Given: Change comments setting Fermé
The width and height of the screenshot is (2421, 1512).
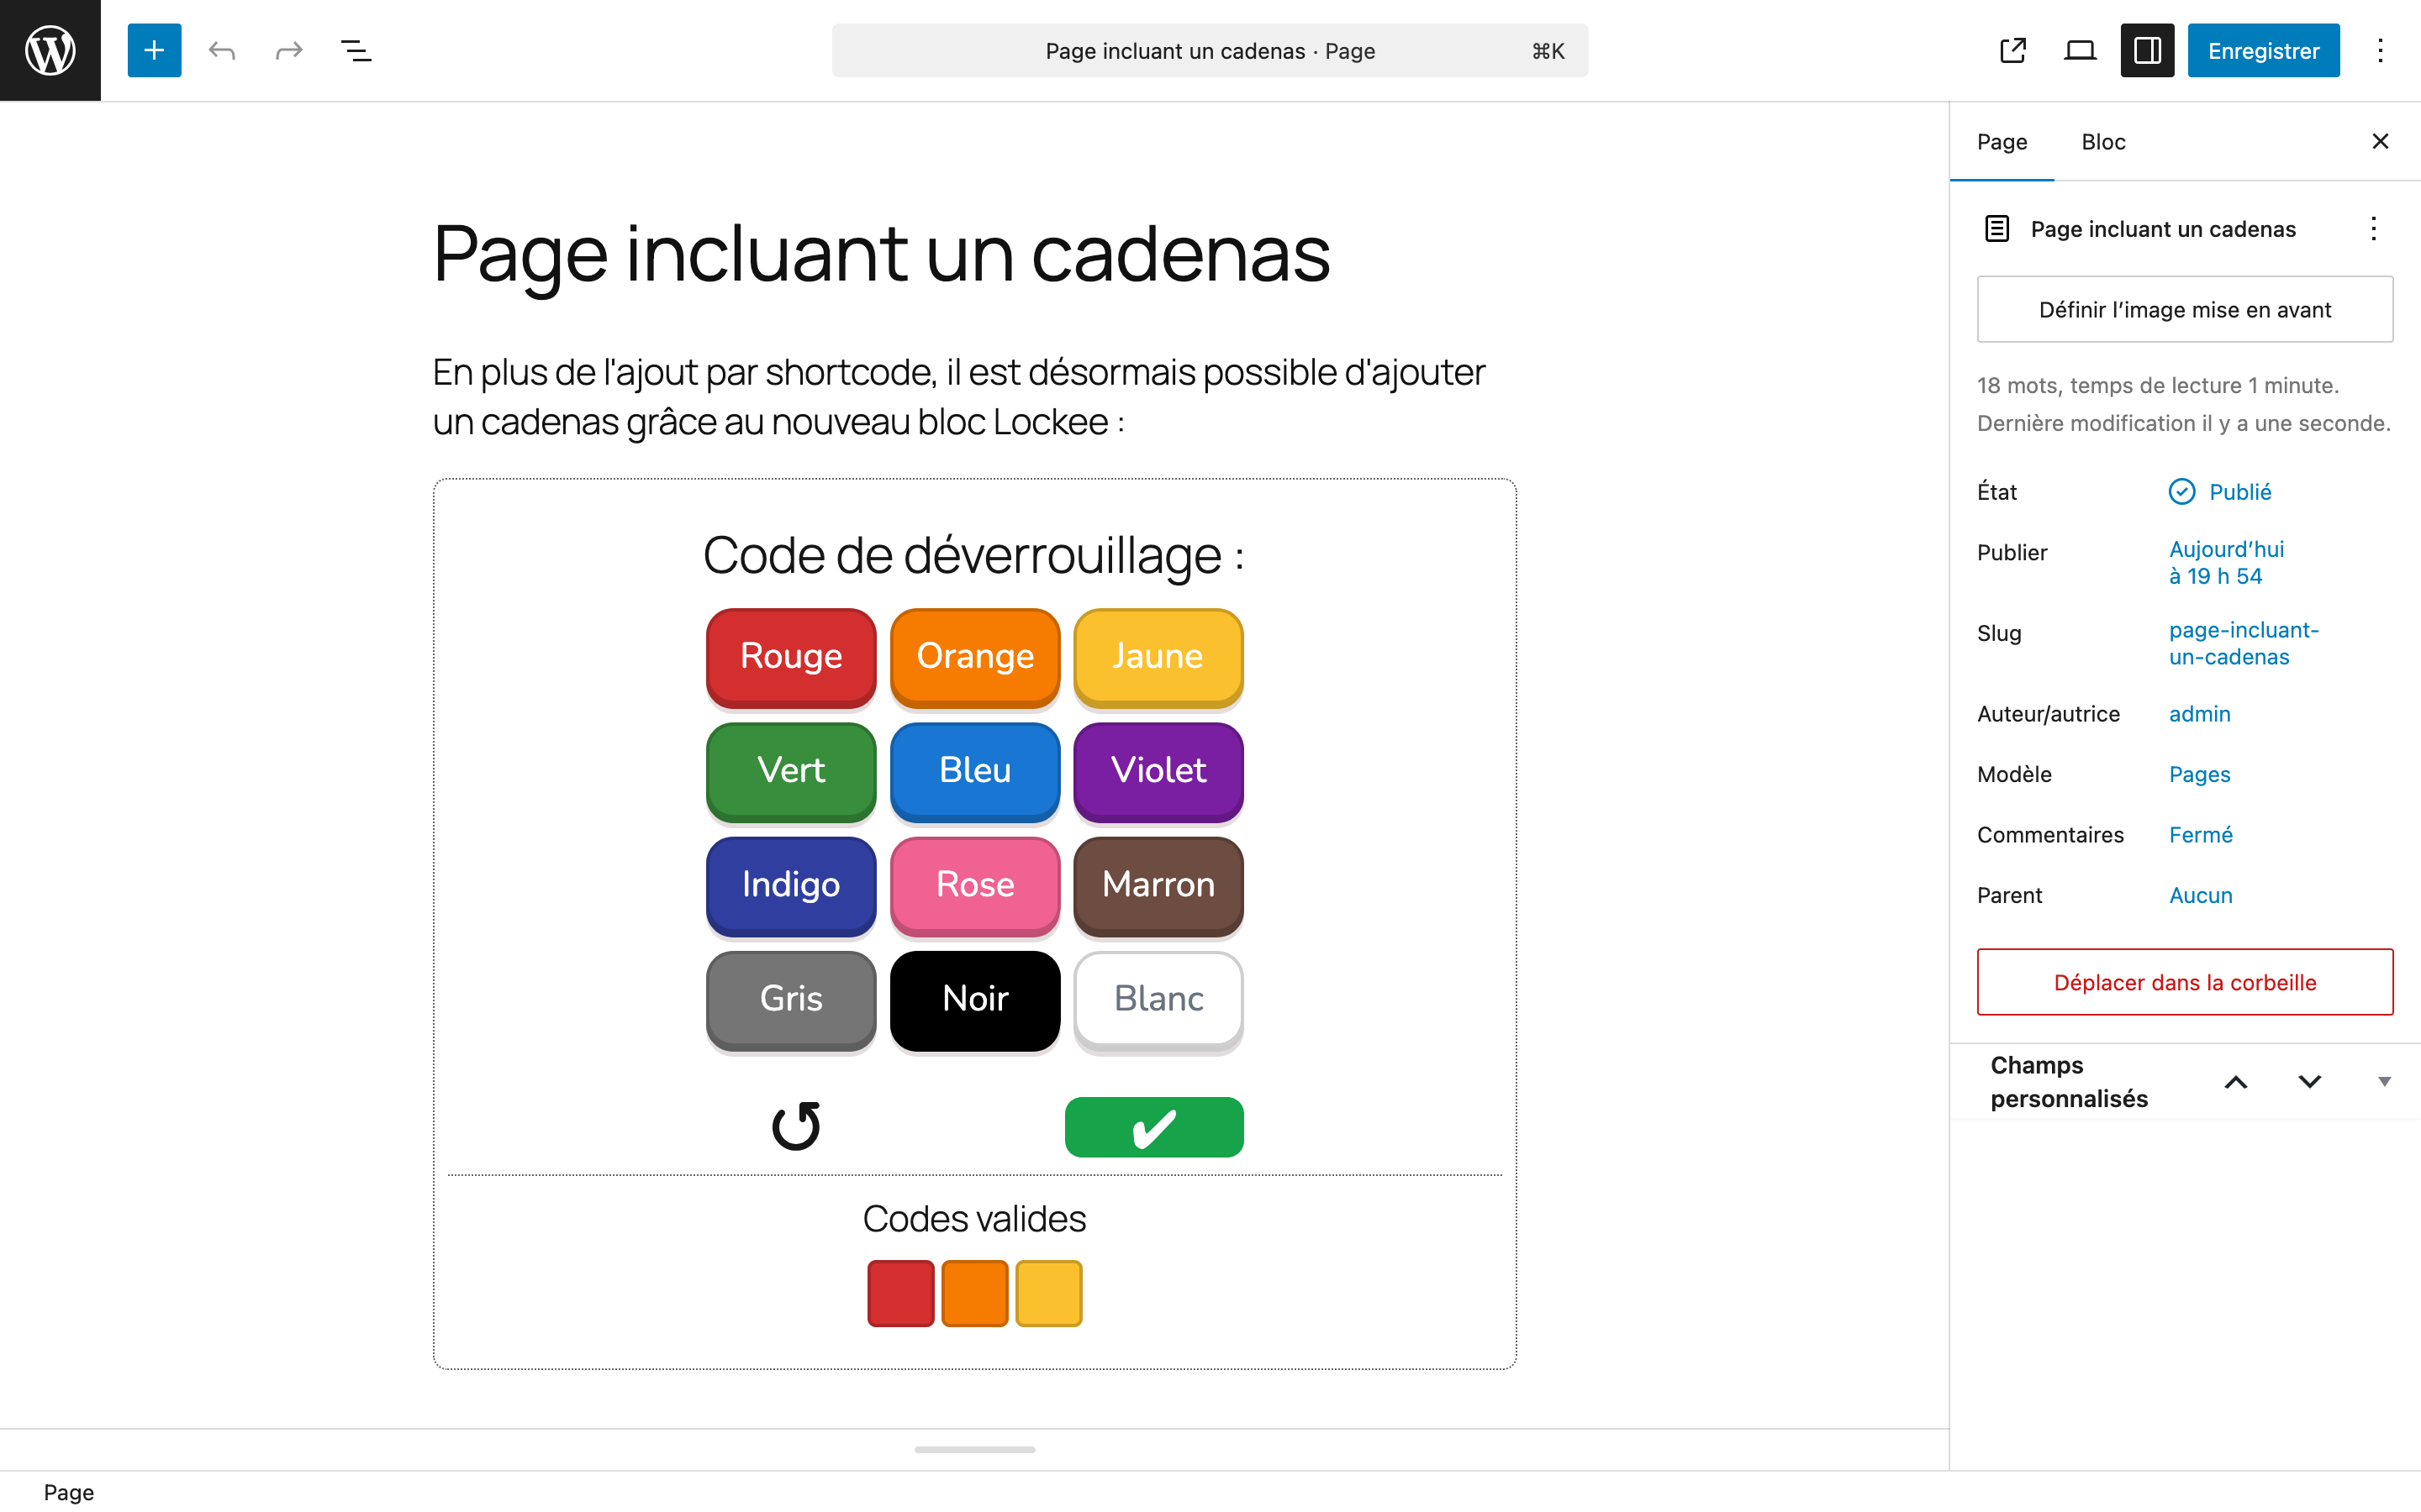Looking at the screenshot, I should [x=2200, y=834].
